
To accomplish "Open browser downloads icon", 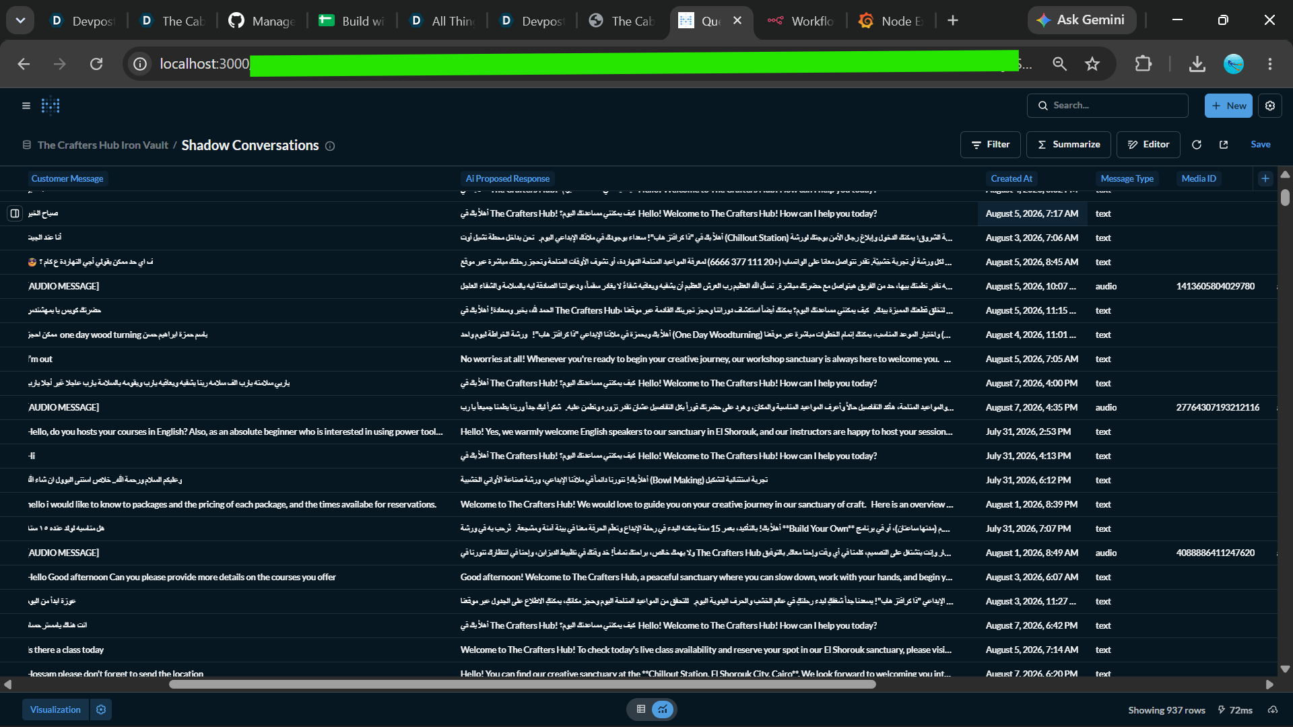I will point(1197,64).
